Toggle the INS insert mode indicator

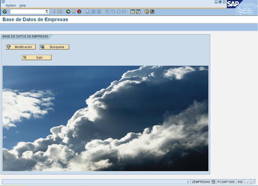click(x=240, y=182)
